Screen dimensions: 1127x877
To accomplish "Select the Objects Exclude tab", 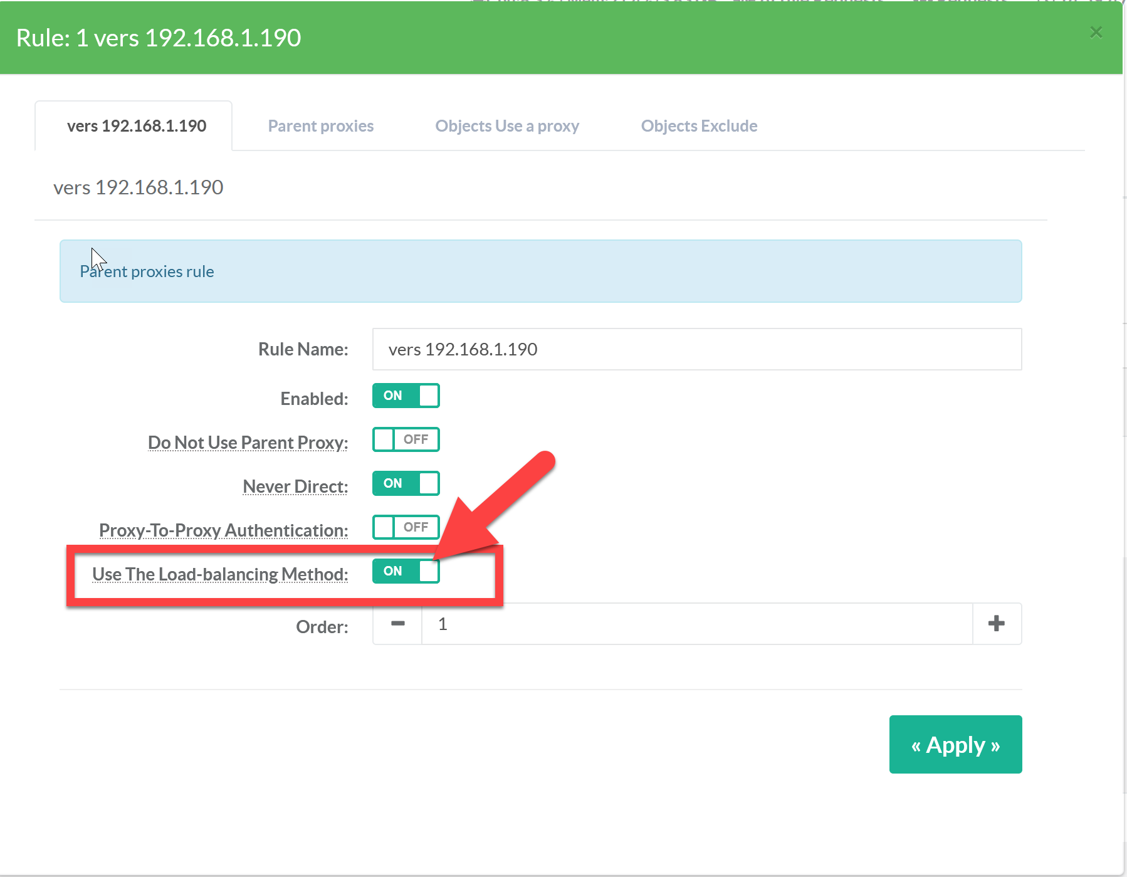I will click(698, 126).
